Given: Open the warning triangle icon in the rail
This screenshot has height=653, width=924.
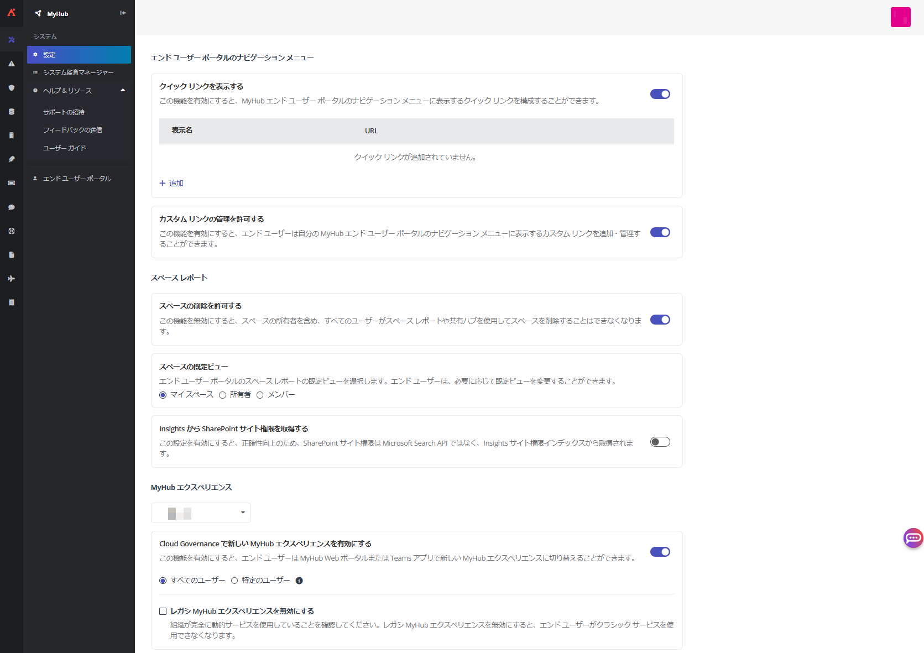Looking at the screenshot, I should [11, 64].
